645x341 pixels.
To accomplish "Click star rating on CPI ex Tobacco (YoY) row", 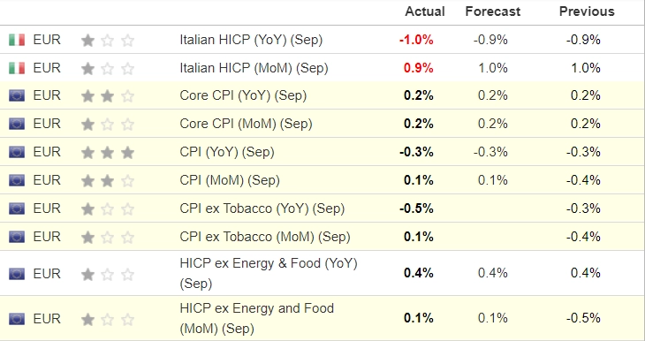I will 108,209.
